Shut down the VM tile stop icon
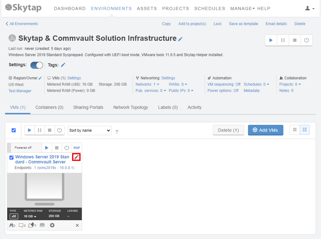 pyautogui.click(x=57, y=148)
